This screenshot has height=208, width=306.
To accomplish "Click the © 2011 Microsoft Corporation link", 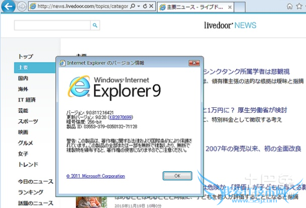I will (x=96, y=176).
